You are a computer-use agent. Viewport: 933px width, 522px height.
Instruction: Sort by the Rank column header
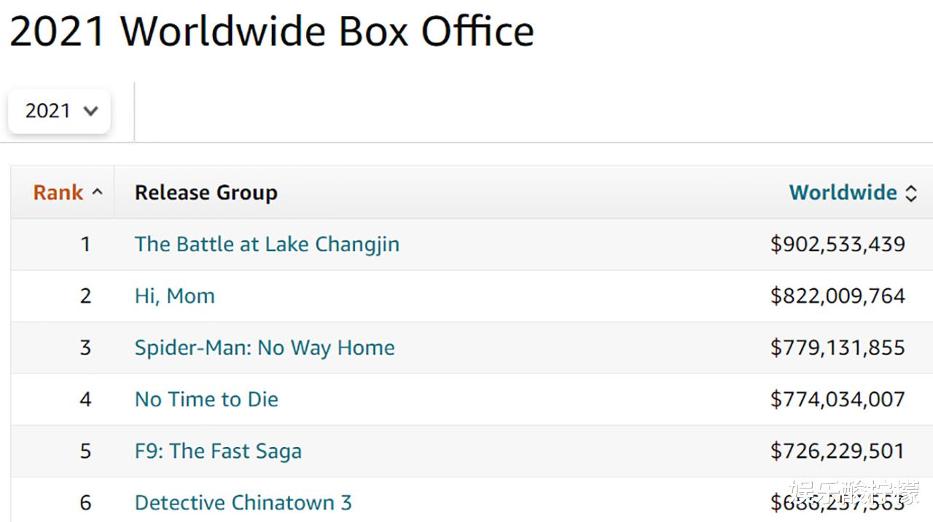(x=58, y=193)
